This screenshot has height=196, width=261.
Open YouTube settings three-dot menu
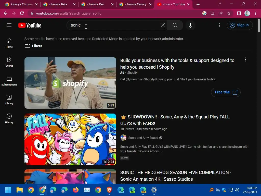(220, 25)
